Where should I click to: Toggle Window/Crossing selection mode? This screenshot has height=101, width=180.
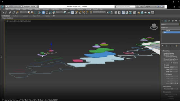pyautogui.click(x=39, y=12)
